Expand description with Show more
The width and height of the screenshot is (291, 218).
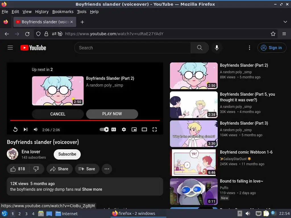pos(92,189)
